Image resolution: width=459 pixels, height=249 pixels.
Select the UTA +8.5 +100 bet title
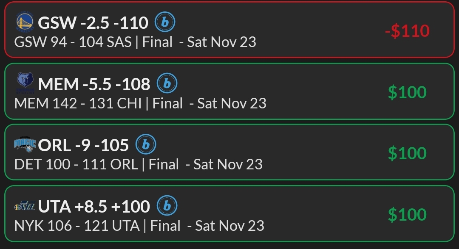94,207
